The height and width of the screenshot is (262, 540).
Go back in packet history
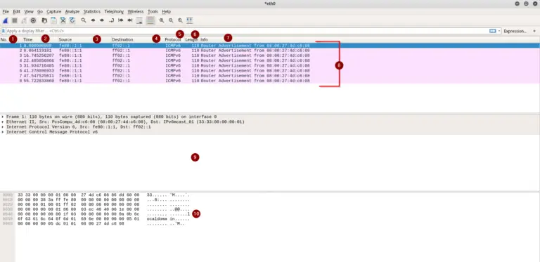[x=93, y=20]
